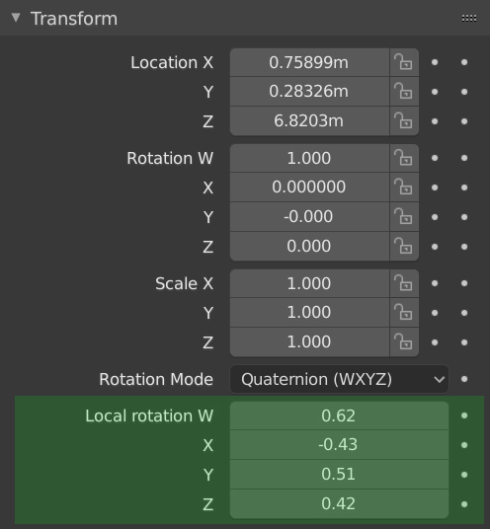The height and width of the screenshot is (529, 490).
Task: Click the Scale X value slider field
Action: pyautogui.click(x=309, y=283)
